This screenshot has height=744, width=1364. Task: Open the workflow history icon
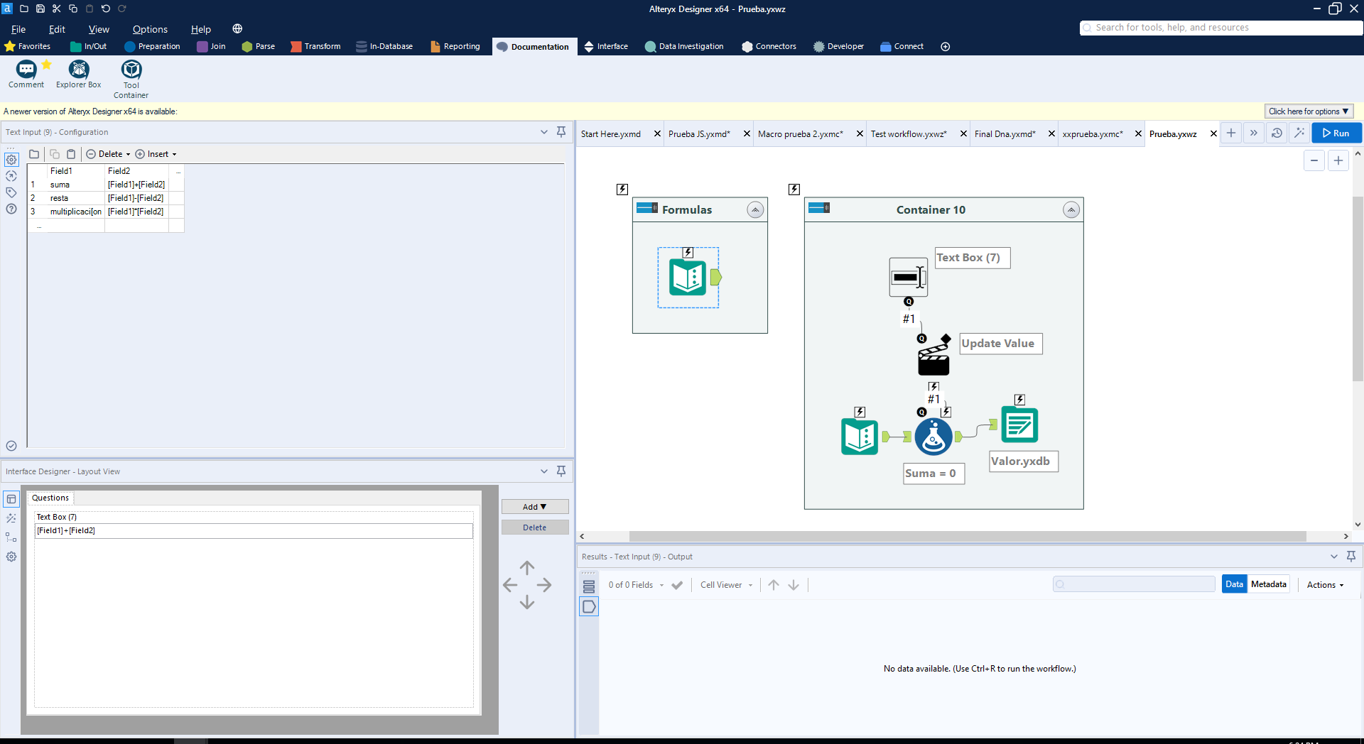(1277, 133)
